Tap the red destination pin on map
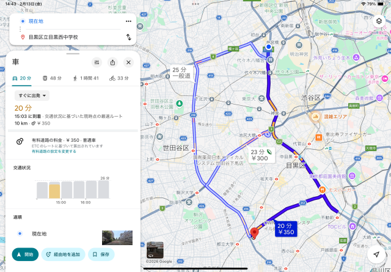The width and height of the screenshot is (391, 272). [255, 233]
